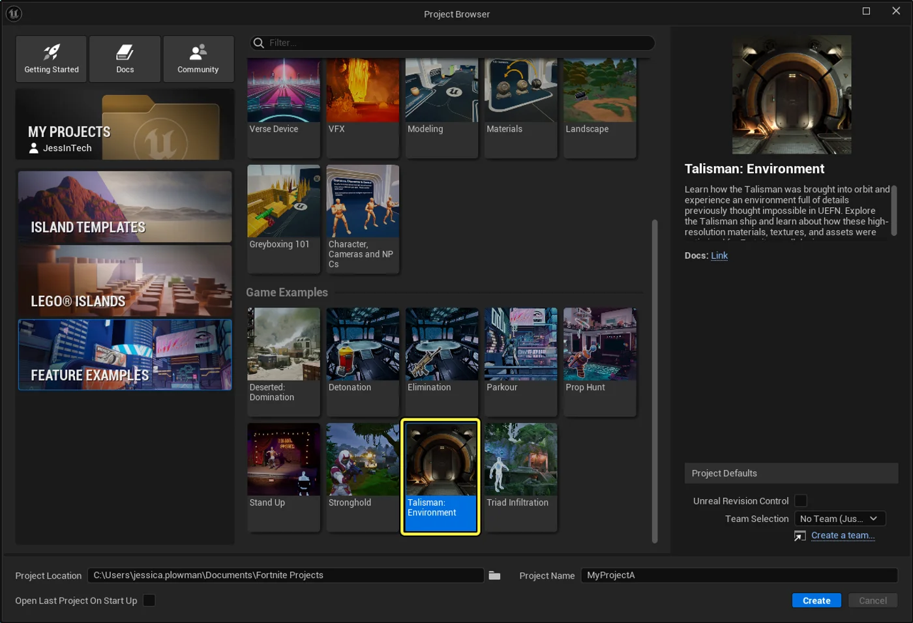Select the Modeling template

click(x=442, y=108)
